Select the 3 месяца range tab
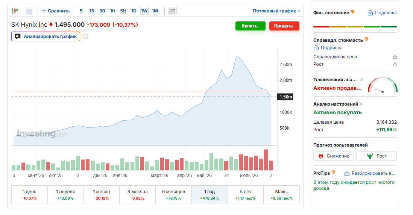The width and height of the screenshot is (413, 215). (x=138, y=195)
